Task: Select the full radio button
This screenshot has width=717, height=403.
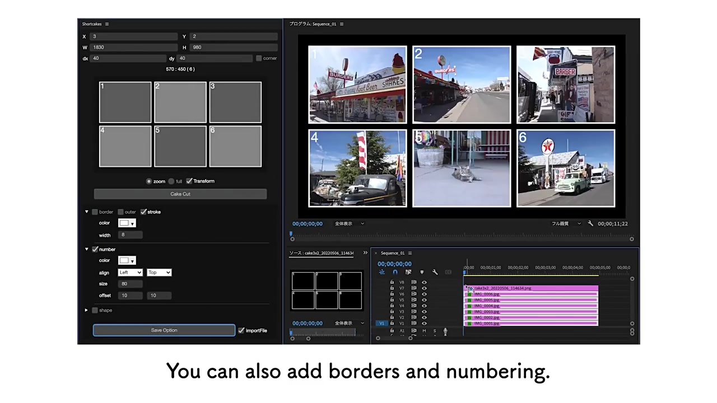Action: pyautogui.click(x=171, y=181)
